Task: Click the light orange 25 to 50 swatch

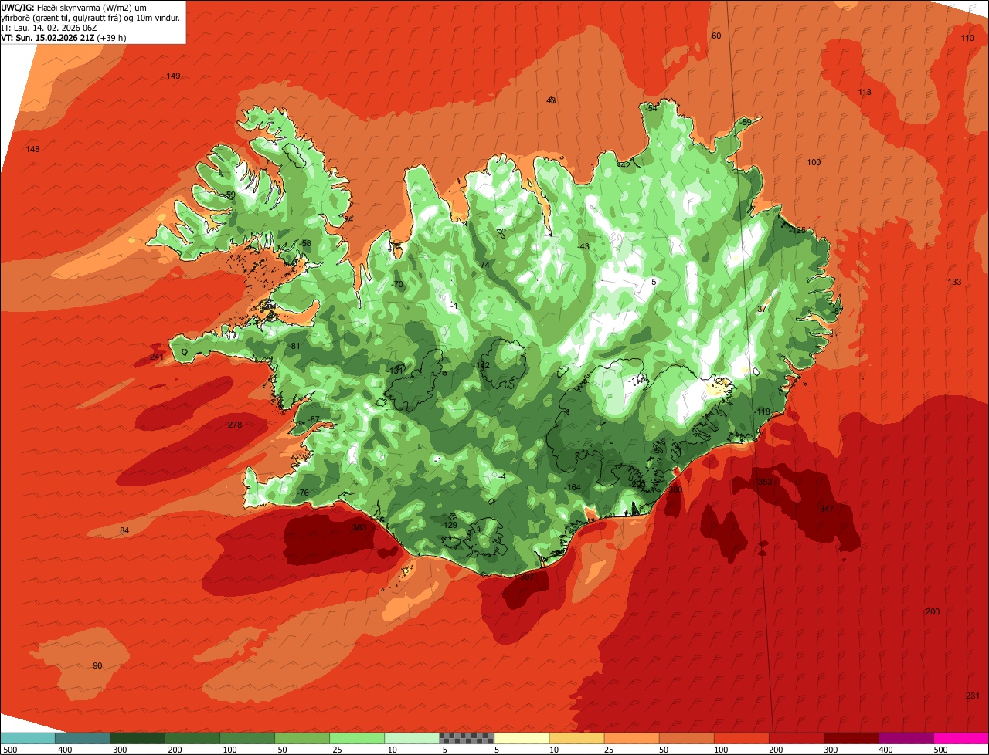Action: pos(631,738)
